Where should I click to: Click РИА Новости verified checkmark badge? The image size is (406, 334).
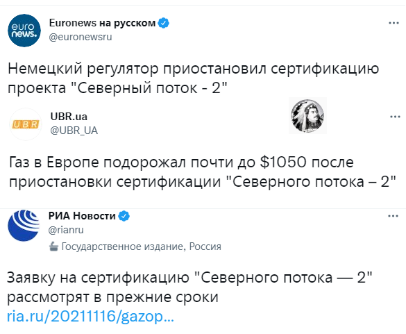[124, 216]
